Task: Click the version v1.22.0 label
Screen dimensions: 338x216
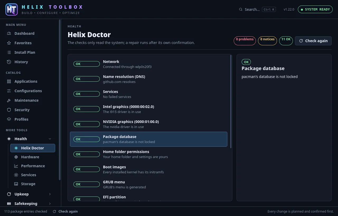Action: 289,9
